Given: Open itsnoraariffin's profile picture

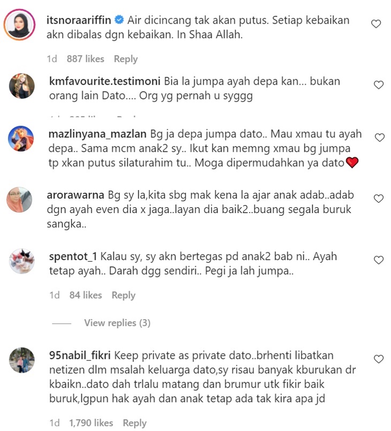Looking at the screenshot, I should (19, 25).
